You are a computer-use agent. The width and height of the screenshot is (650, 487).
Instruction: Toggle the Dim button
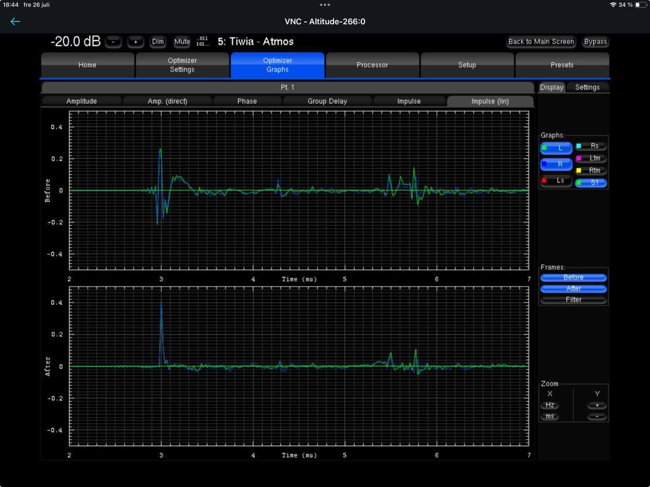pyautogui.click(x=158, y=42)
